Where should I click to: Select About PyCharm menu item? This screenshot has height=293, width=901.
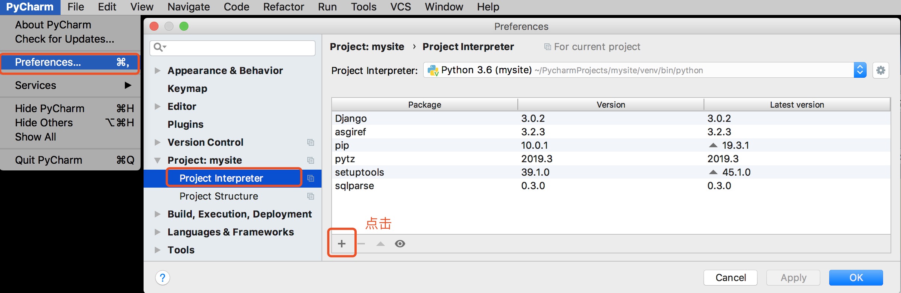pos(53,25)
